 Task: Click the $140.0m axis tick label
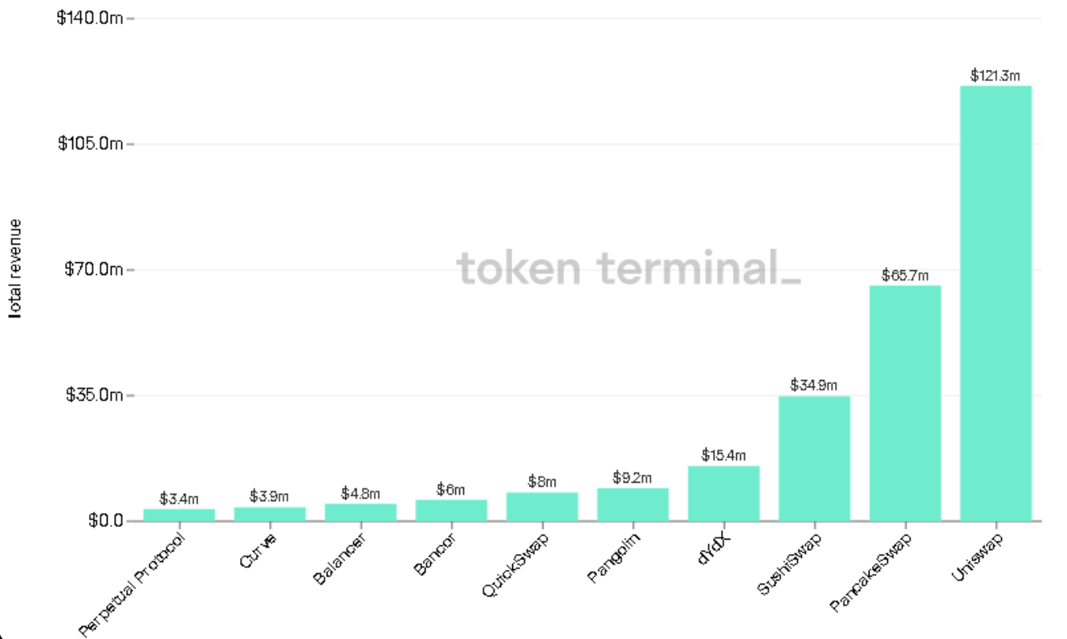tap(89, 18)
